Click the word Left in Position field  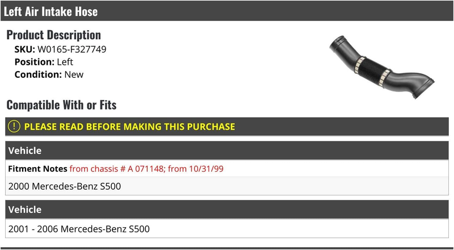(x=65, y=62)
